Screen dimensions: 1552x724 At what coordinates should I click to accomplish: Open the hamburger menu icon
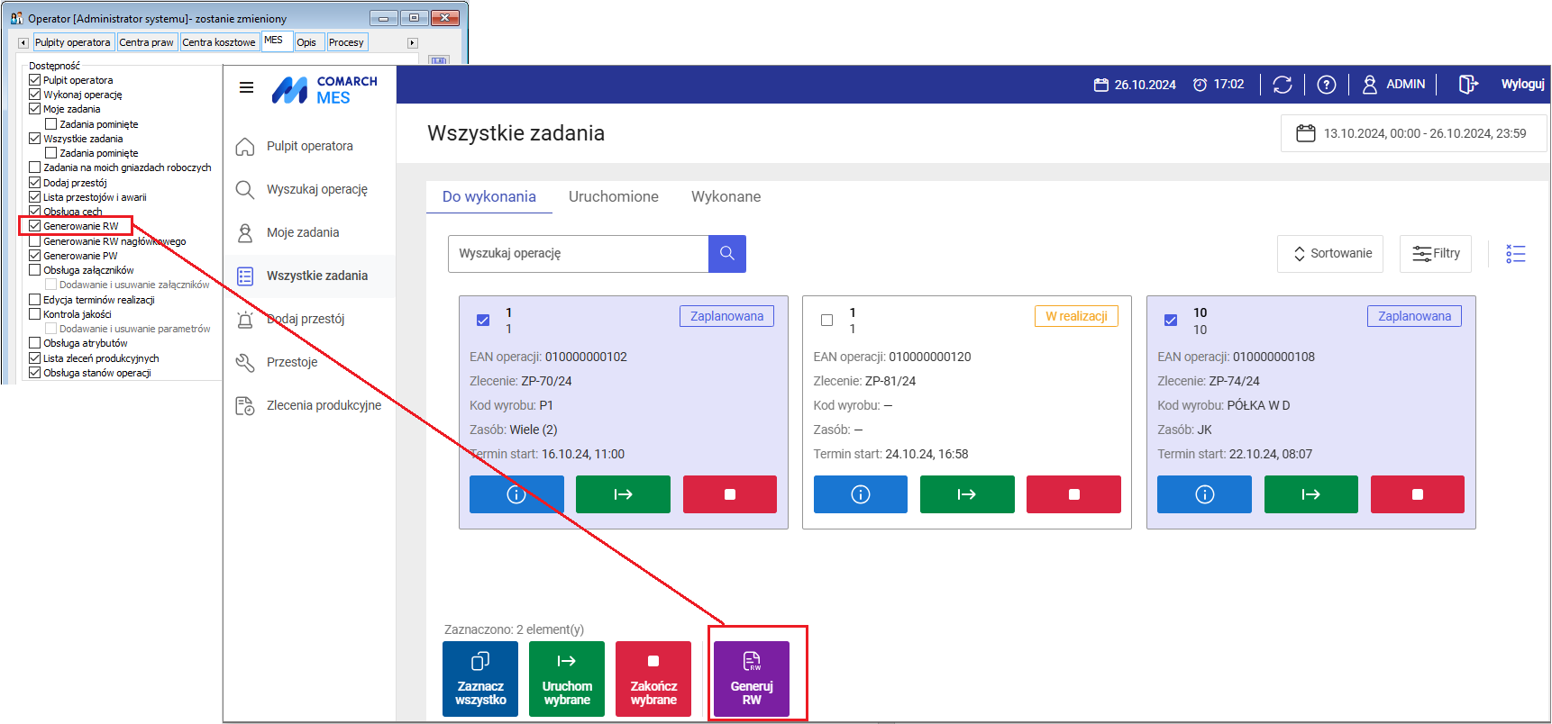coord(246,87)
